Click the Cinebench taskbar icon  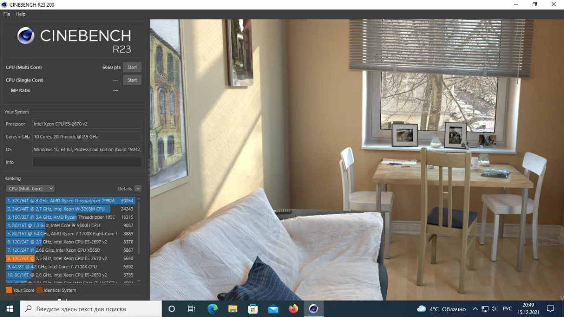point(314,309)
